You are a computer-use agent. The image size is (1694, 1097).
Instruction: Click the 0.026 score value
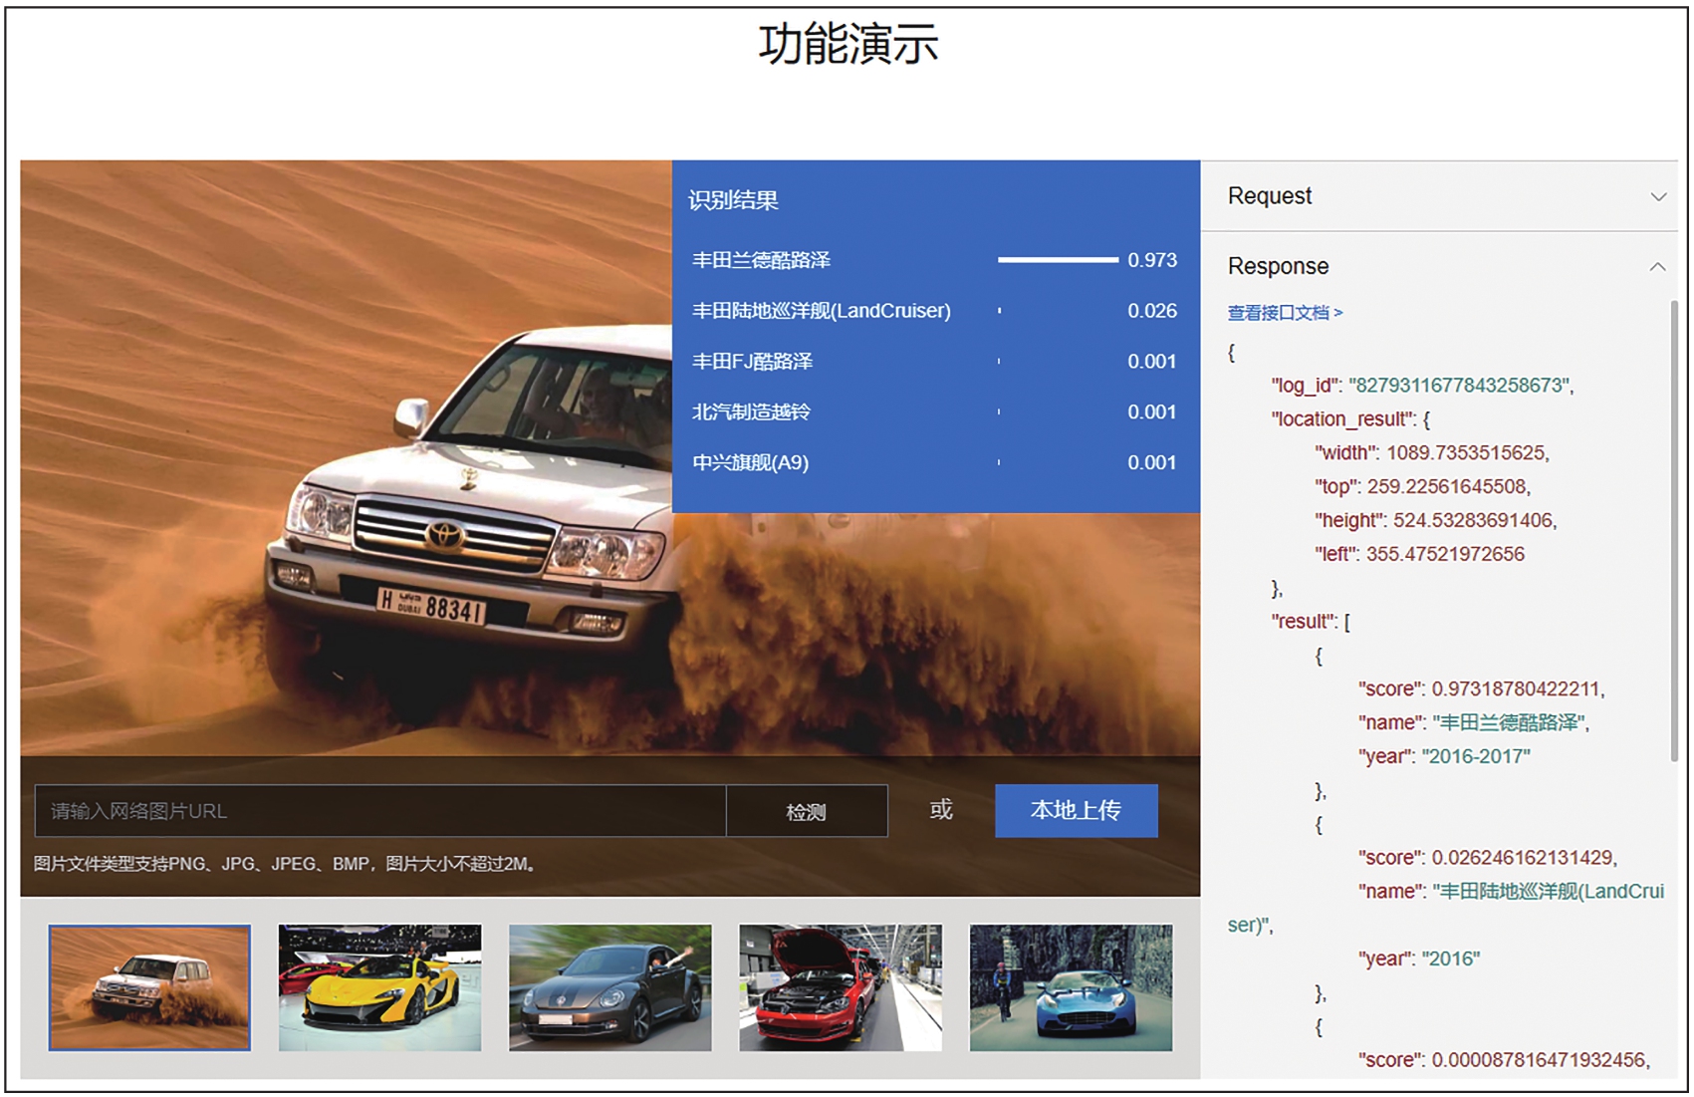point(1152,311)
